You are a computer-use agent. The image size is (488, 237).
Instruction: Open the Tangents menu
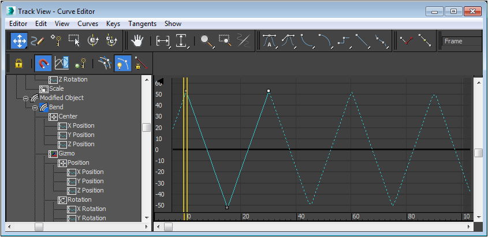(142, 24)
